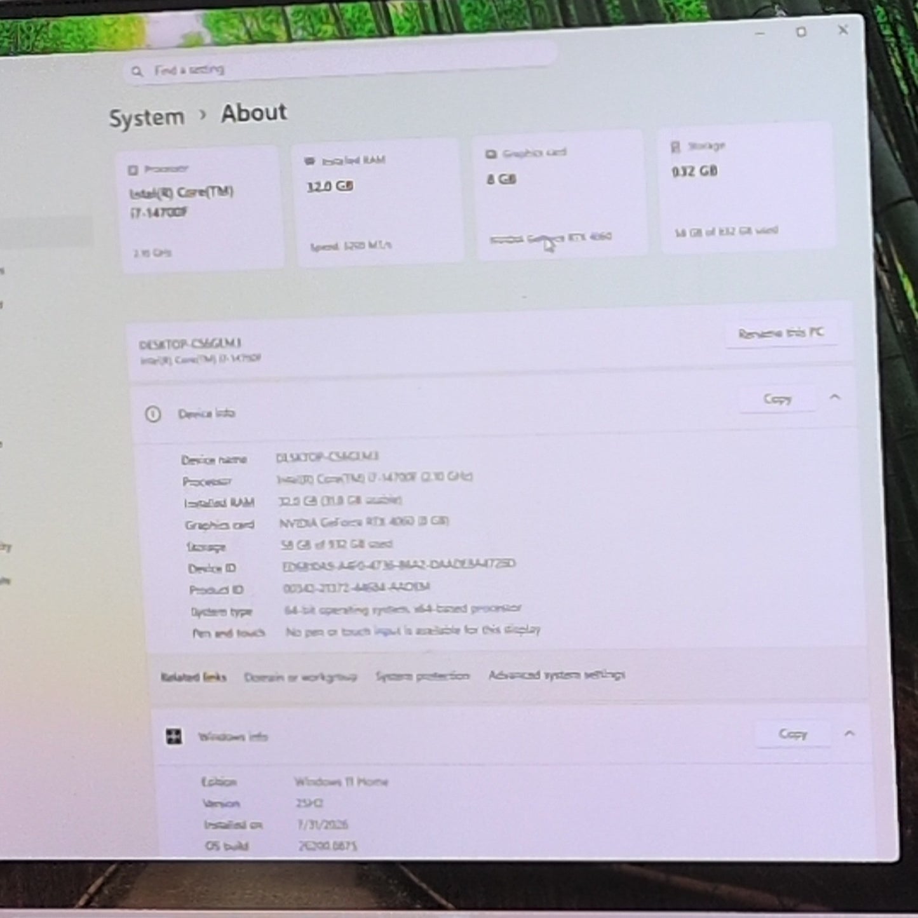Screen dimensions: 918x918
Task: Go back to System breadcrumb
Action: tap(147, 118)
